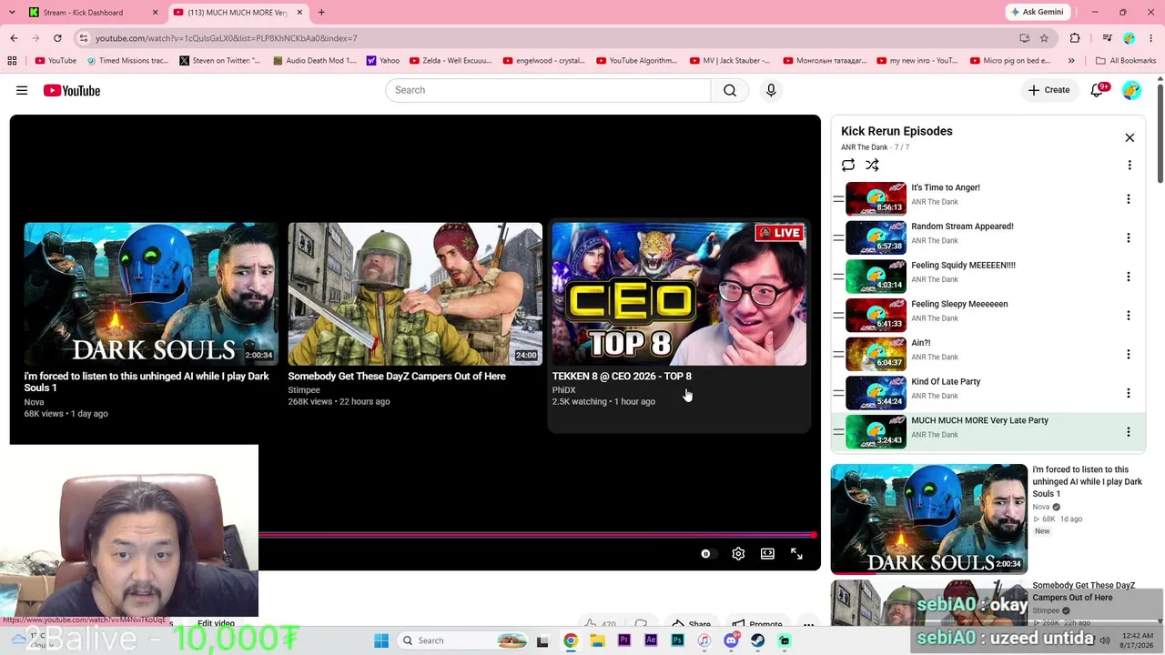Viewport: 1165px width, 655px height.
Task: Go back to the previous page
Action: pyautogui.click(x=14, y=38)
